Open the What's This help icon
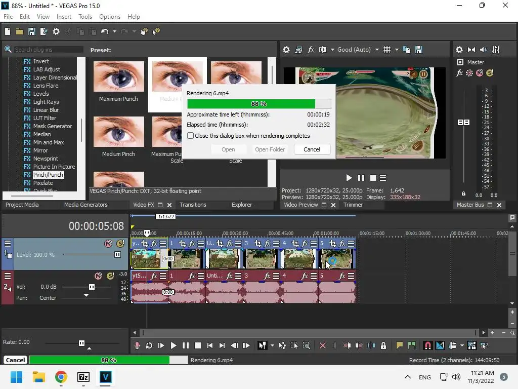Image resolution: width=518 pixels, height=389 pixels. [x=156, y=31]
